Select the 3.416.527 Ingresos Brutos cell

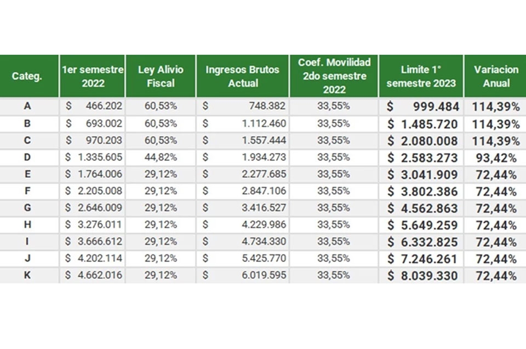point(263,208)
